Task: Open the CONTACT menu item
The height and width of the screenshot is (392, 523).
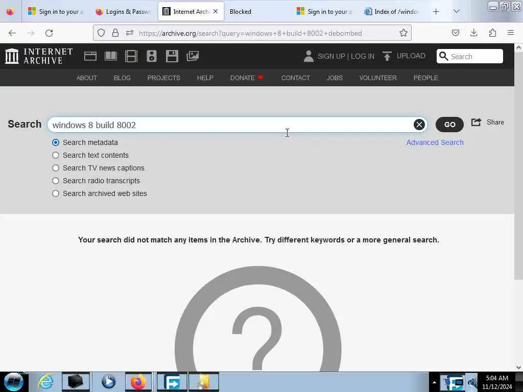Action: (x=296, y=78)
